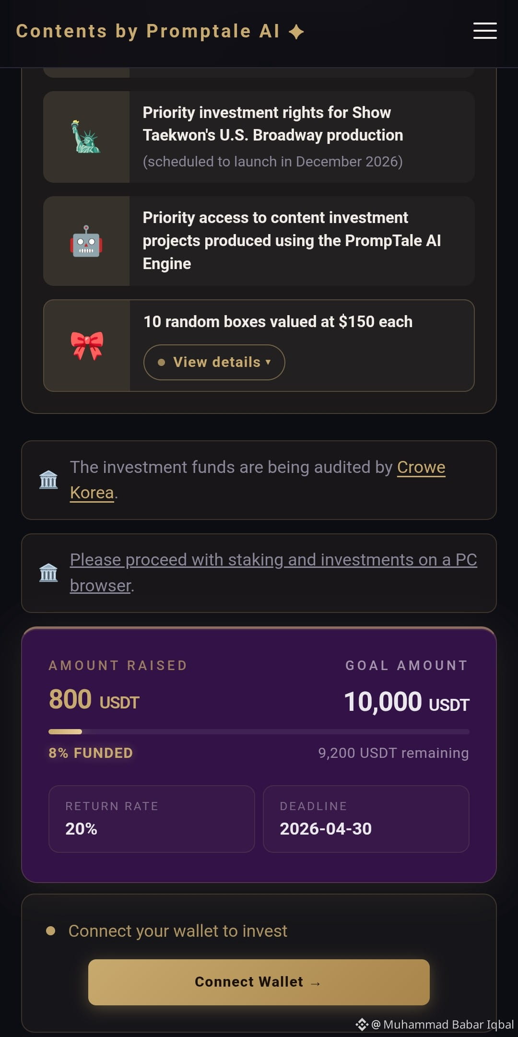The width and height of the screenshot is (518, 1037).
Task: Click the Connect Wallet button
Action: coord(259,982)
